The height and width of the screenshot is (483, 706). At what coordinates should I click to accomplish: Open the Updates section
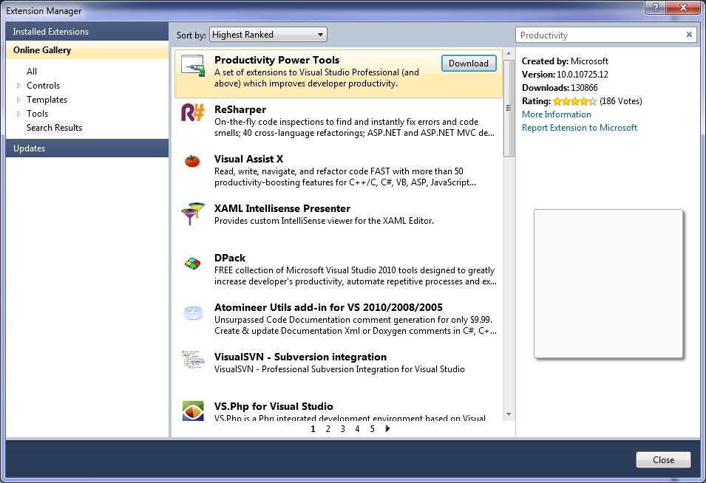click(87, 148)
